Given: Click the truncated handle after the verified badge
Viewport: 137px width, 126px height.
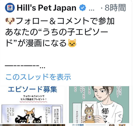Looking at the screenshot, I should click(91, 9).
